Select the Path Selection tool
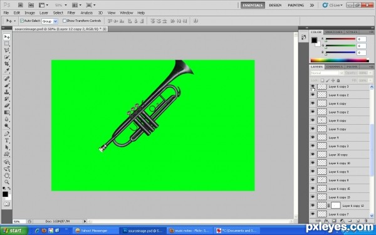 point(7,147)
